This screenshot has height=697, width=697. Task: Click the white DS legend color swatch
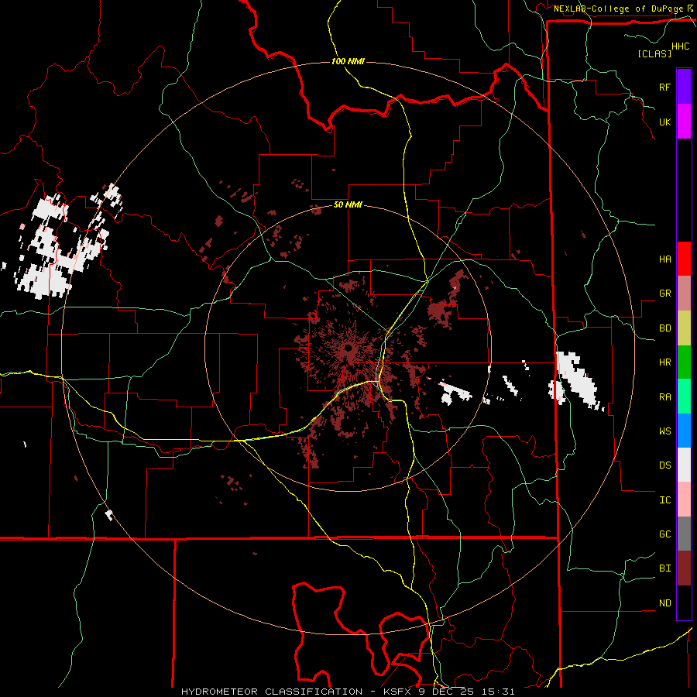coord(684,465)
